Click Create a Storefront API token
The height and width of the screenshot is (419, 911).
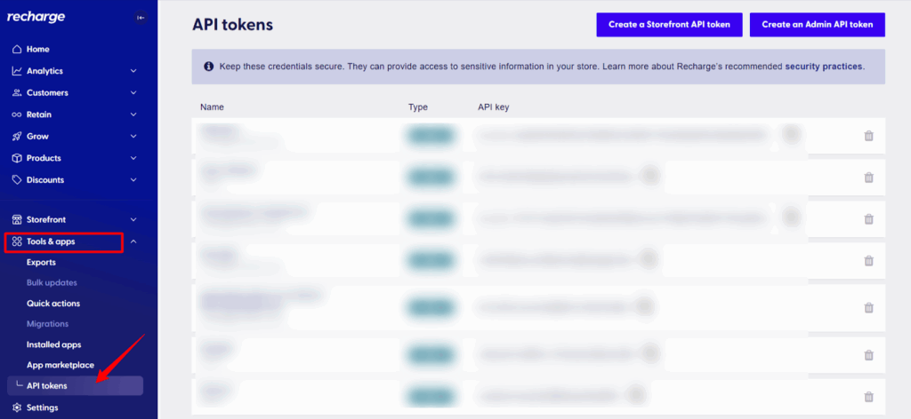click(669, 25)
